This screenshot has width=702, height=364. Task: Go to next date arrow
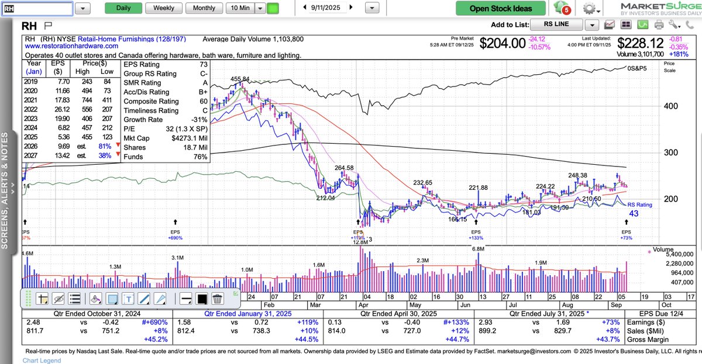click(350, 8)
